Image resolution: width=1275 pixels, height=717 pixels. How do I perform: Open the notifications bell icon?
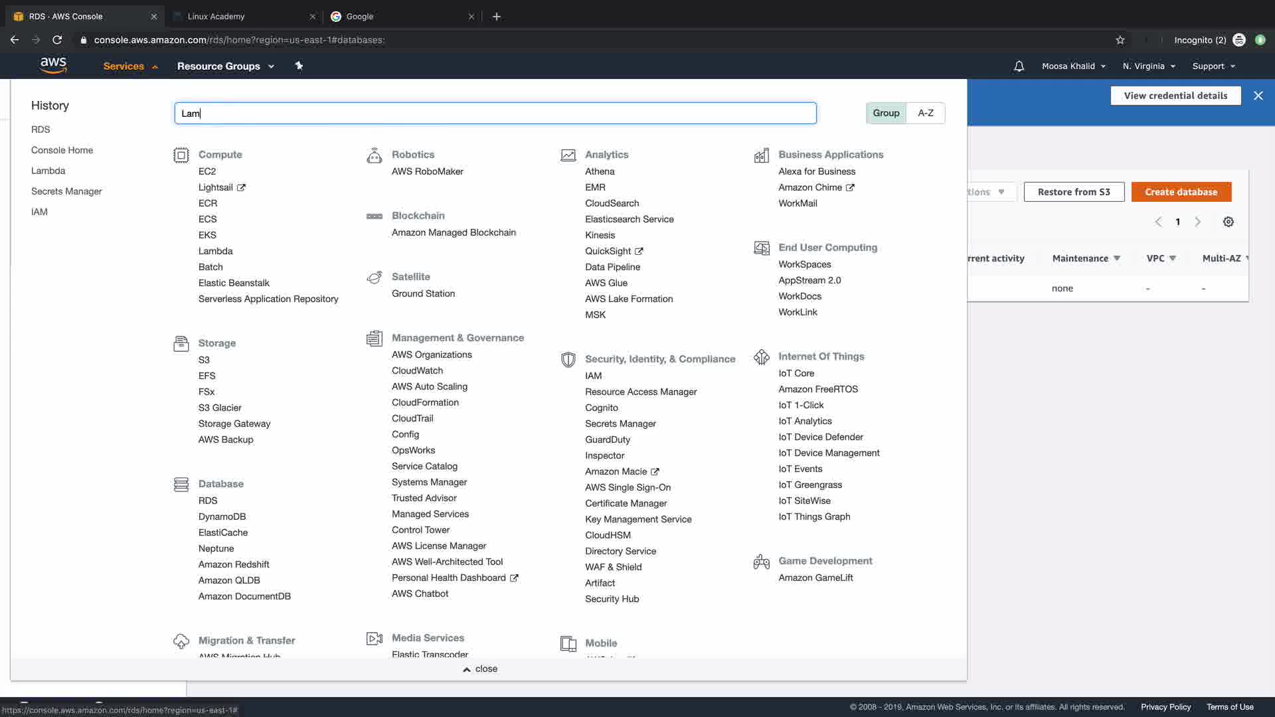tap(1019, 66)
